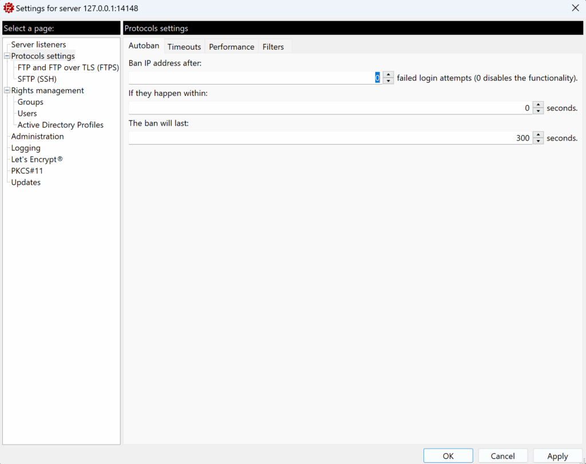Increase the 'If they happen within' seconds
Screen dimensions: 586x464
(538, 105)
